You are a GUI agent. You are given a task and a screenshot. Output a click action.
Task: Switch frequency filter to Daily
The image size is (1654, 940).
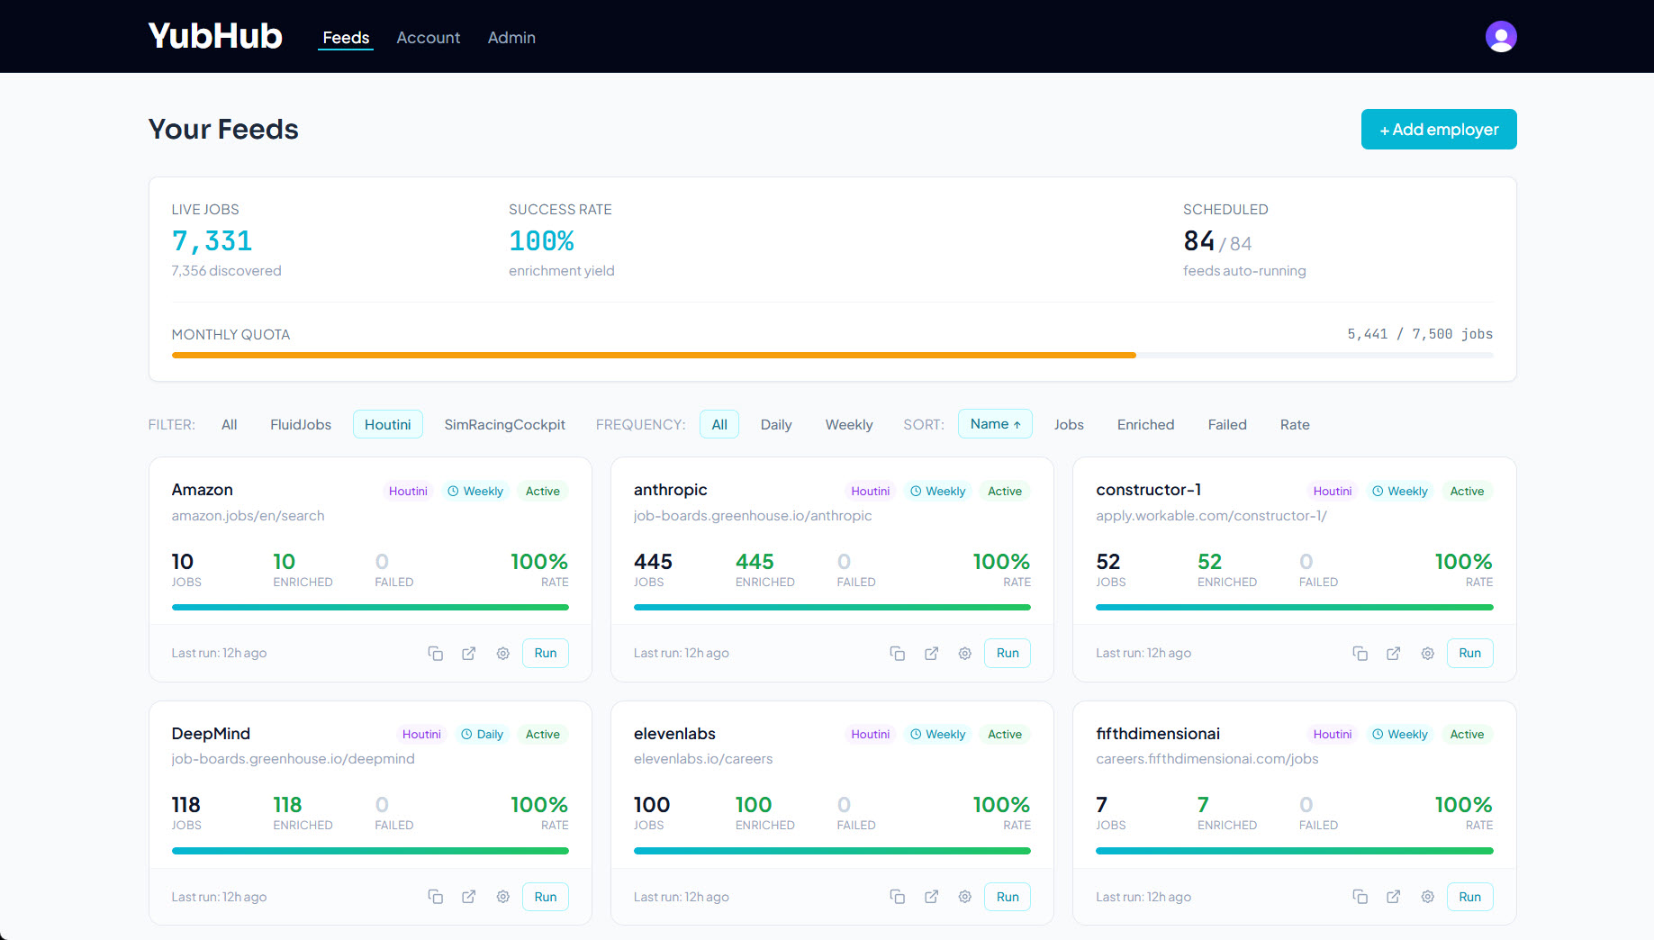[775, 424]
